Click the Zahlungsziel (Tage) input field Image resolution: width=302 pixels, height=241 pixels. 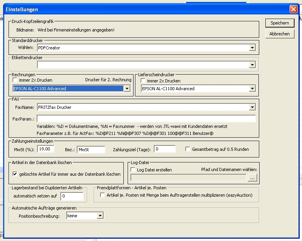click(x=165, y=149)
